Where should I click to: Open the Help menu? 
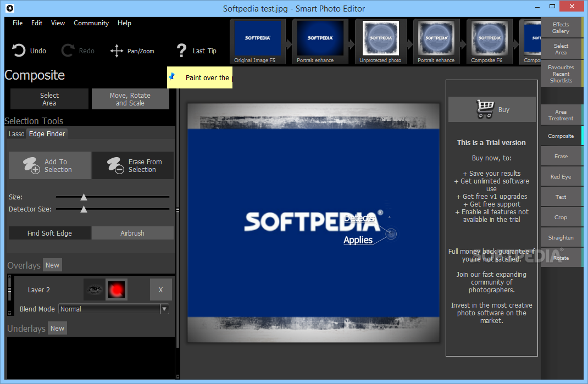click(124, 23)
